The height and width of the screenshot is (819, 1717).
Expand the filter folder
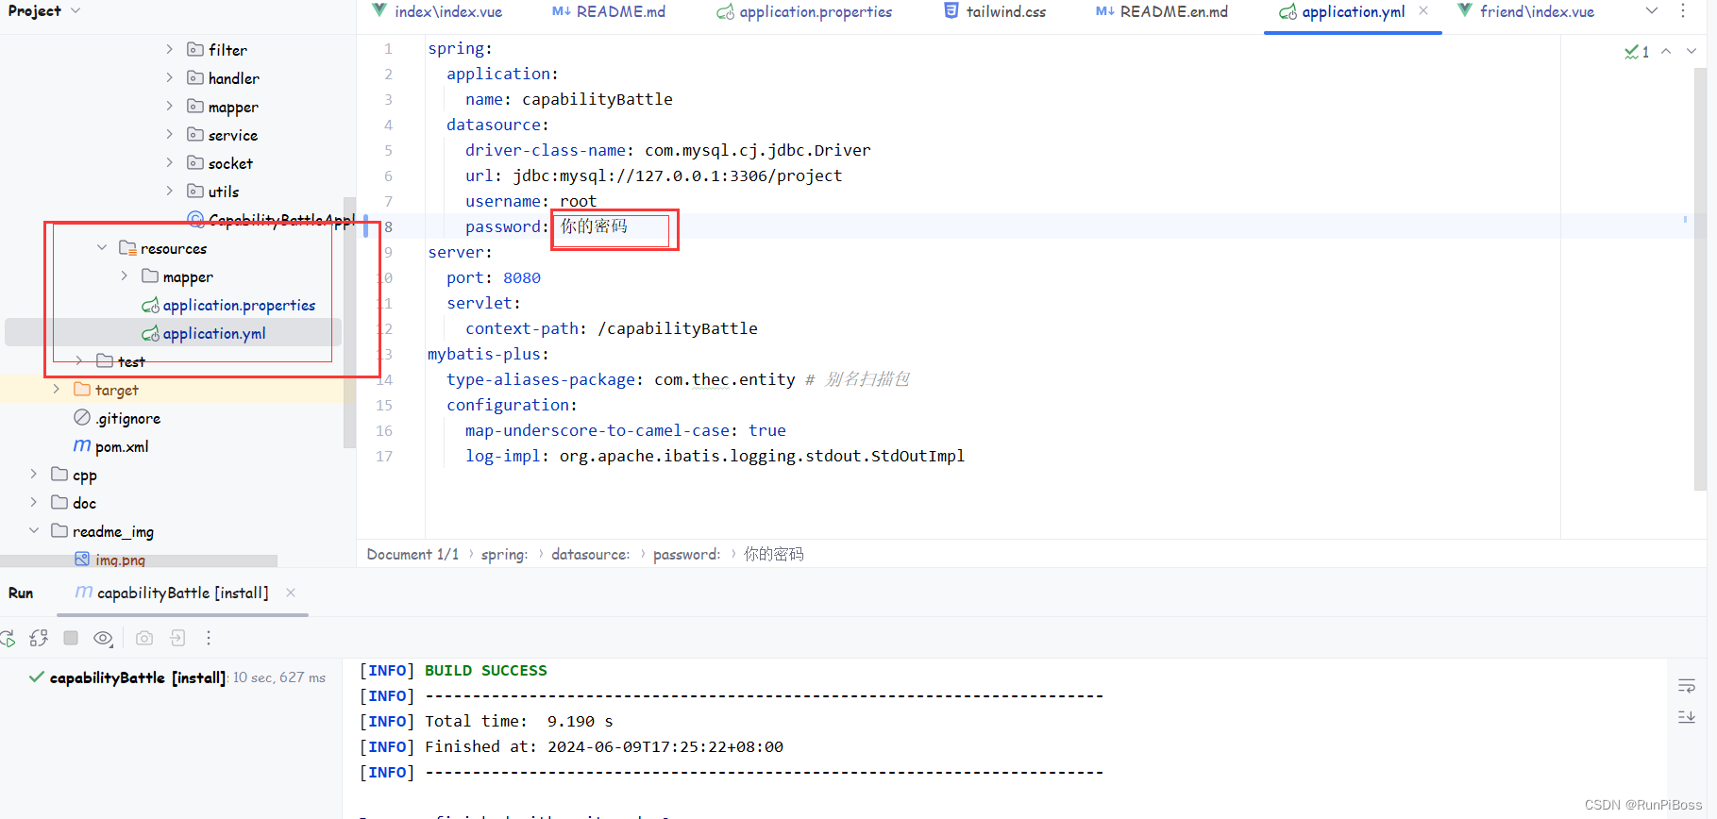pos(170,49)
